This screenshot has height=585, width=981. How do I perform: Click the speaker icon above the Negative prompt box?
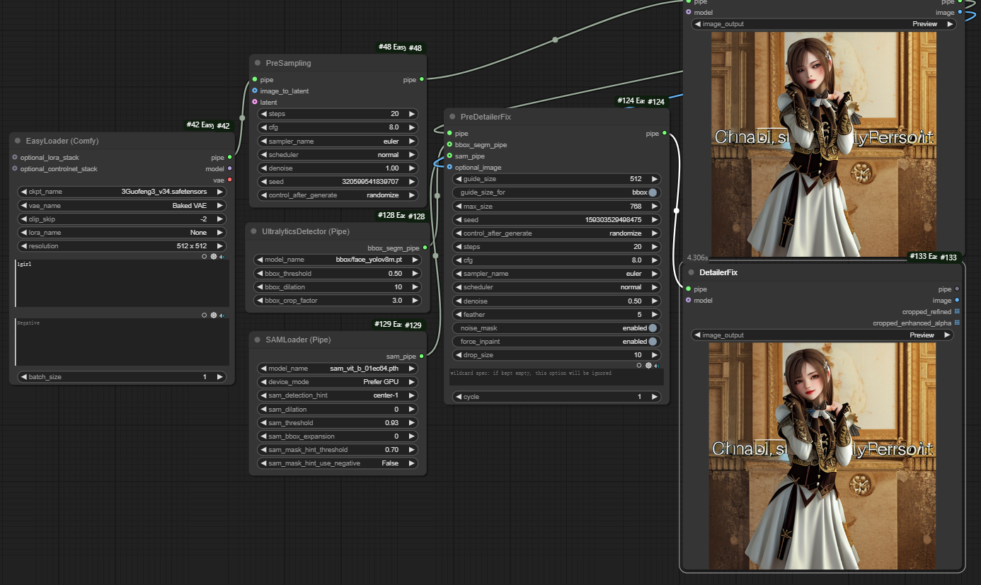(x=222, y=315)
